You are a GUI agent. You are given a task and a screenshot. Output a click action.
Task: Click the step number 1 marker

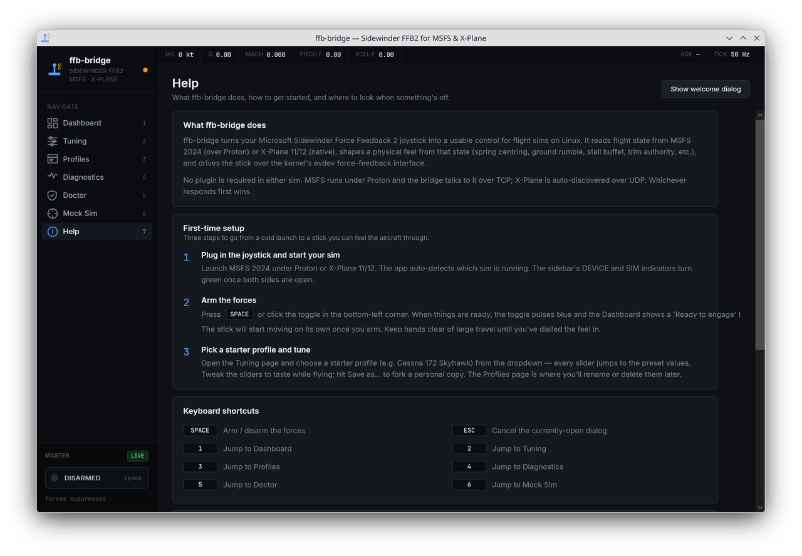click(x=186, y=257)
